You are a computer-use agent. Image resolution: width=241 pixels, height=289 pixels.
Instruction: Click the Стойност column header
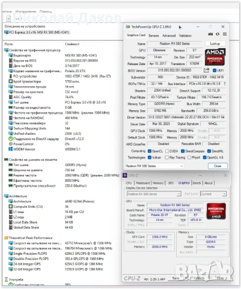pyautogui.click(x=72, y=44)
